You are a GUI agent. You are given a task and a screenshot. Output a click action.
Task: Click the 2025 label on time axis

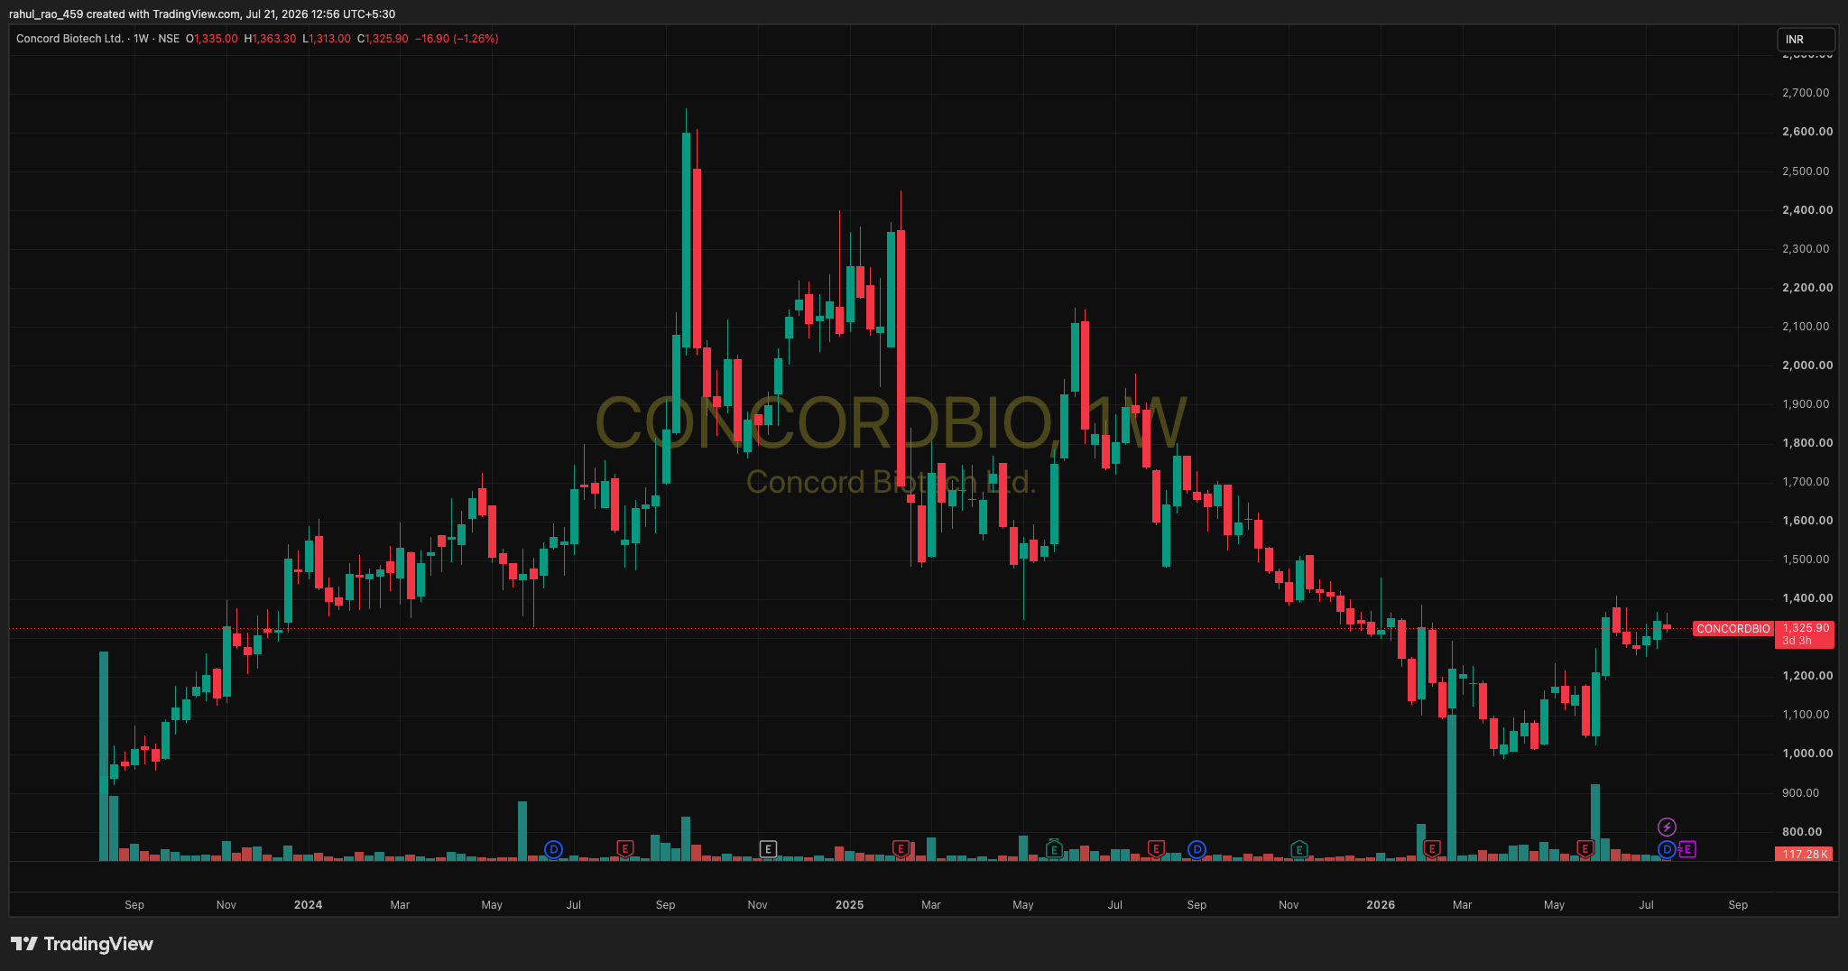coord(849,904)
